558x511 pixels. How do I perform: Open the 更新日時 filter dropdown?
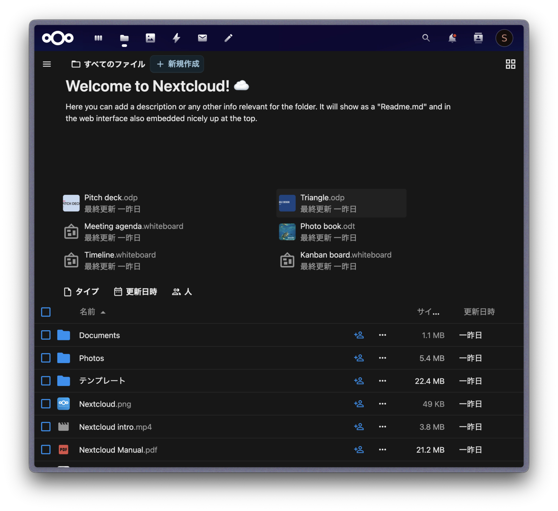point(136,292)
